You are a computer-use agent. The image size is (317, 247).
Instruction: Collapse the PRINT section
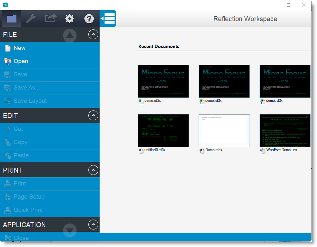(x=93, y=170)
